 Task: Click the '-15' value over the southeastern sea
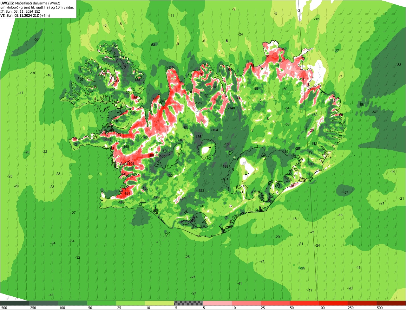click(358, 268)
